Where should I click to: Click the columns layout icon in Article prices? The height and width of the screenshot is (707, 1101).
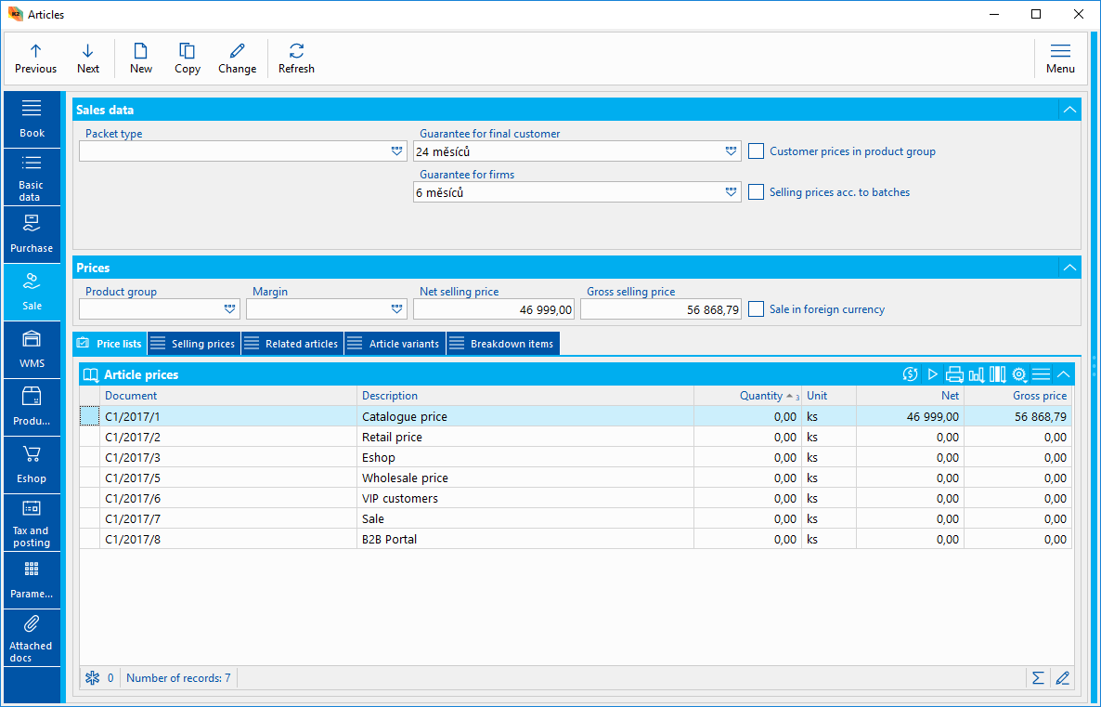[998, 374]
